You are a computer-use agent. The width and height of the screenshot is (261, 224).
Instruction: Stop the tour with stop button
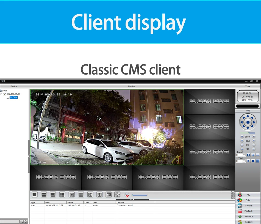tap(253, 161)
